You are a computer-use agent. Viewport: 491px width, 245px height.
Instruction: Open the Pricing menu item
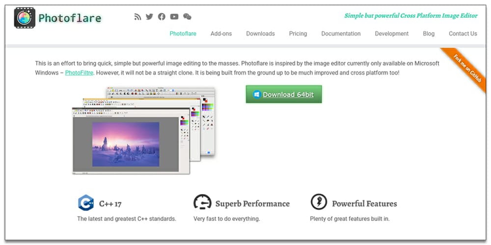pos(298,34)
